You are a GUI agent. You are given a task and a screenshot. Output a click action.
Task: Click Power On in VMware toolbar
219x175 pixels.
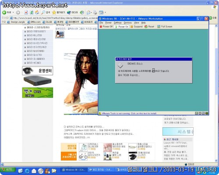pos(122,27)
